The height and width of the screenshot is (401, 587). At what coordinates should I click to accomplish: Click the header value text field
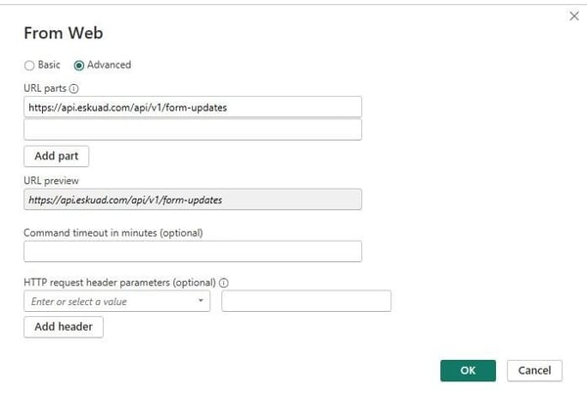coord(306,301)
